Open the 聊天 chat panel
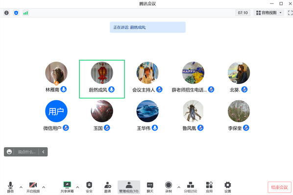Screen dimensions: 293x195 pos(150,187)
